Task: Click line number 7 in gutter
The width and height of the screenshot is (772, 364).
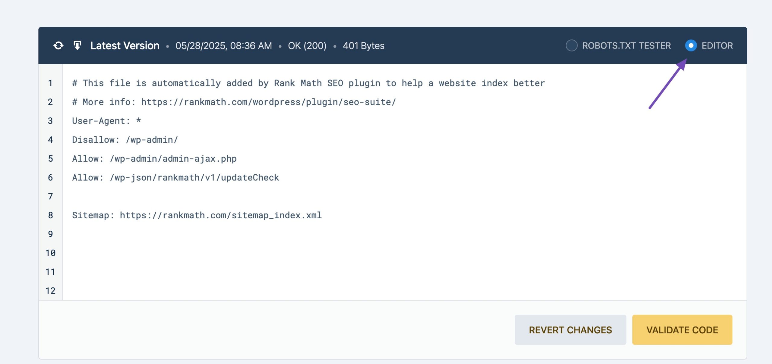Action: [50, 197]
